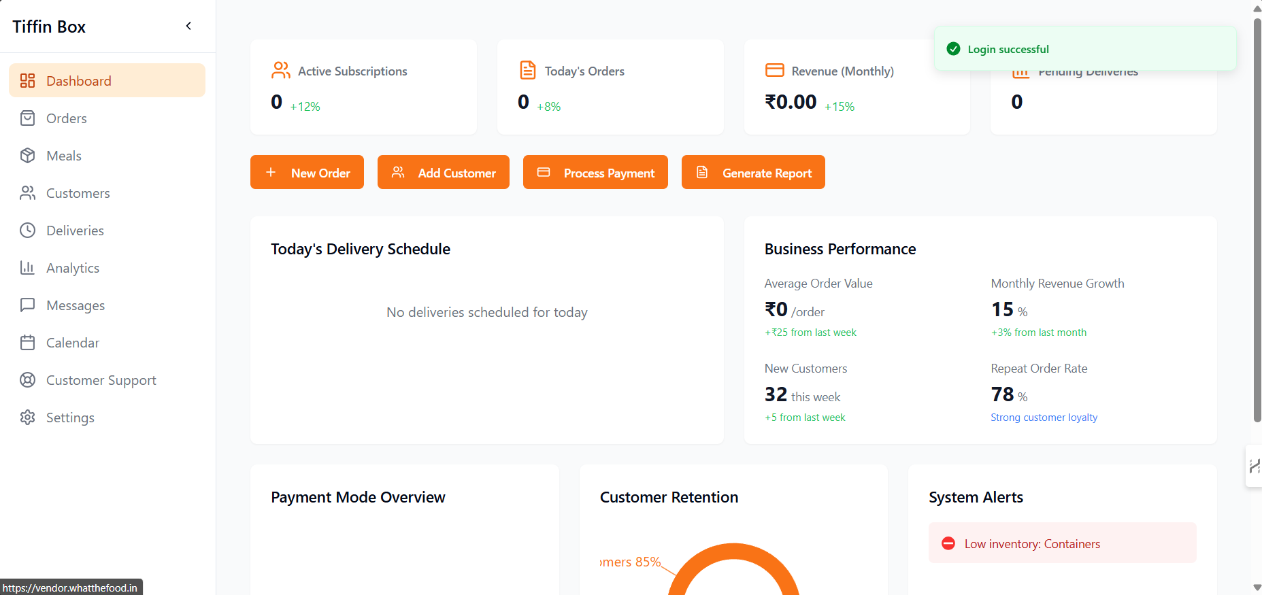This screenshot has width=1262, height=595.
Task: Click the Dashboard grid icon in sidebar
Action: click(27, 81)
